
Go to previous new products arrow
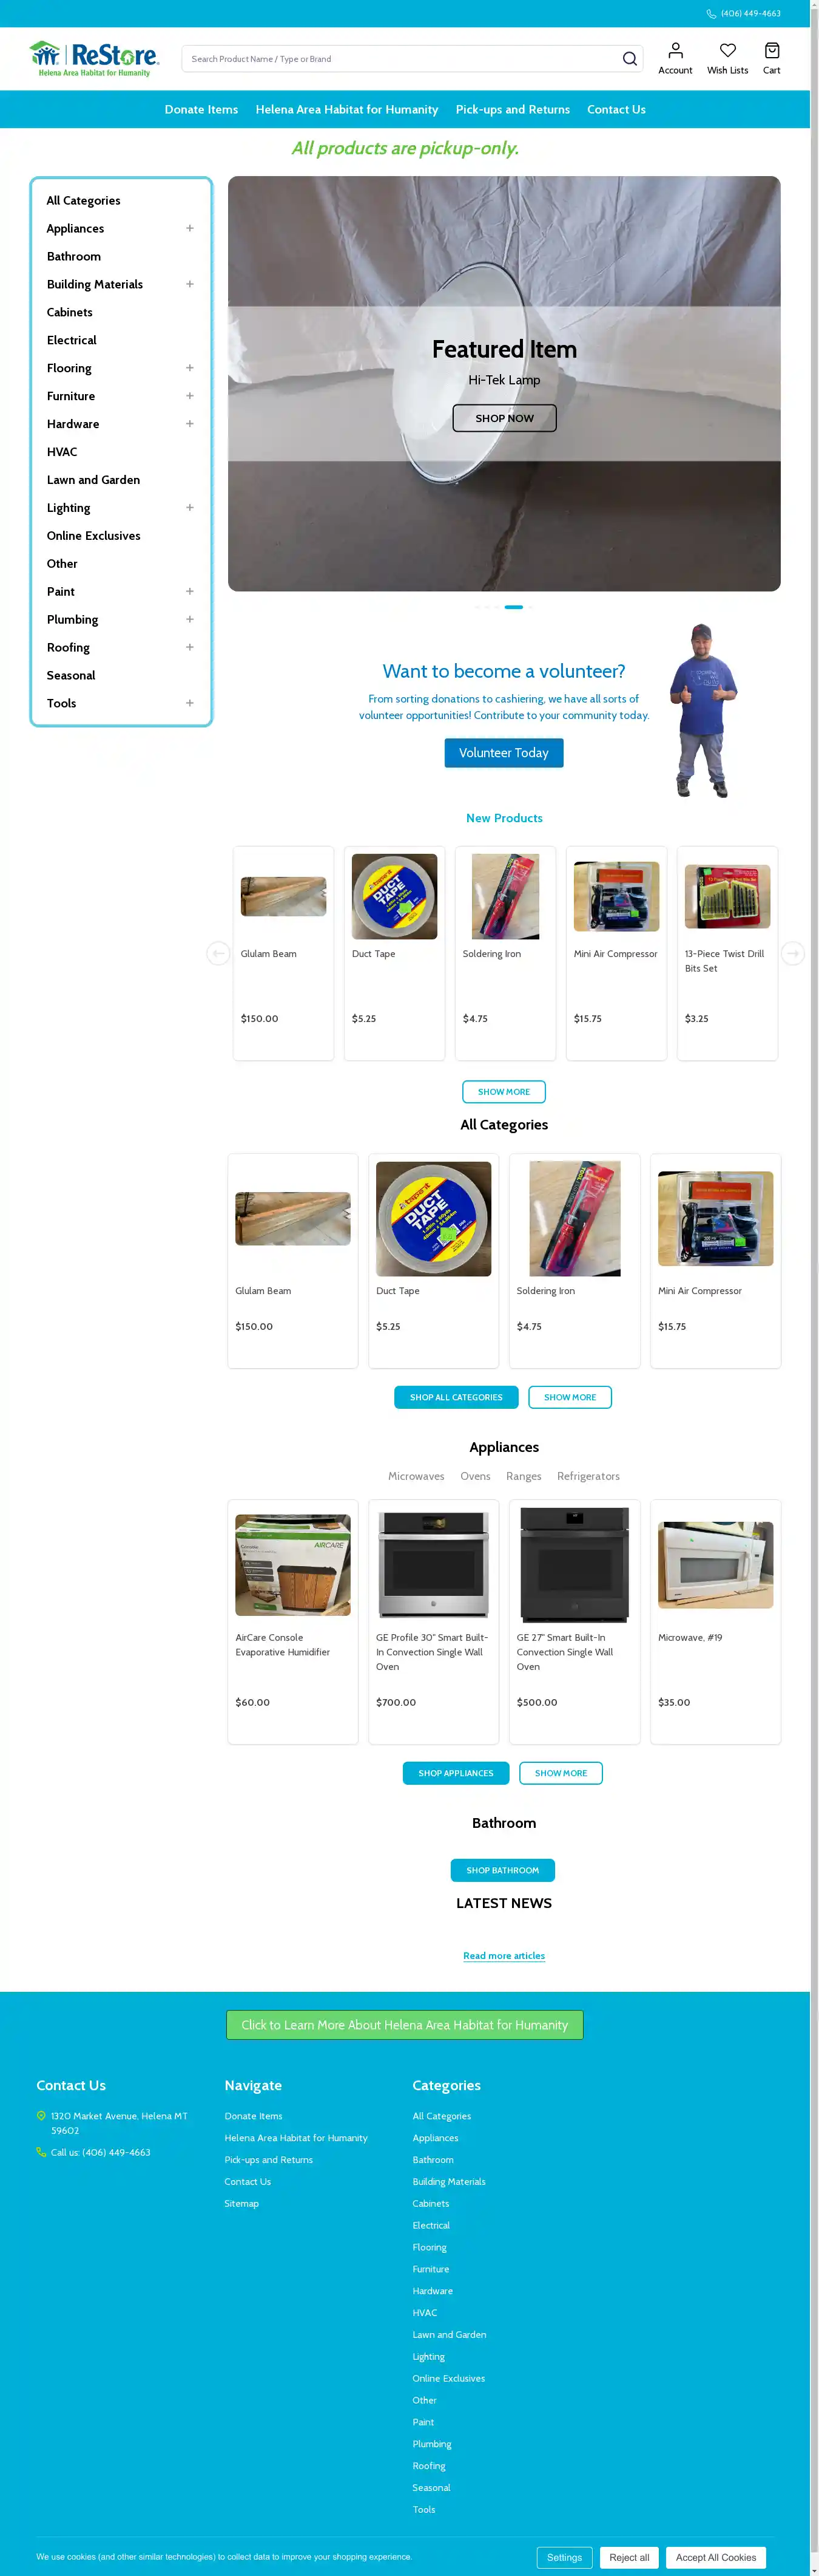pyautogui.click(x=218, y=953)
